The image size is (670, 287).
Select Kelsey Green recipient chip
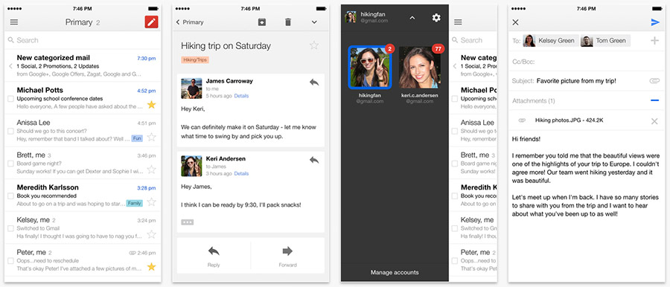pos(551,41)
